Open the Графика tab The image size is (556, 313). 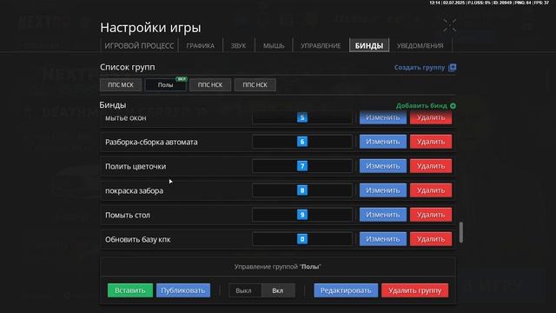pos(201,45)
